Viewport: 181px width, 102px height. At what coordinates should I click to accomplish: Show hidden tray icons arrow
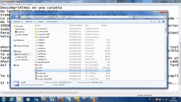[x=154, y=99]
